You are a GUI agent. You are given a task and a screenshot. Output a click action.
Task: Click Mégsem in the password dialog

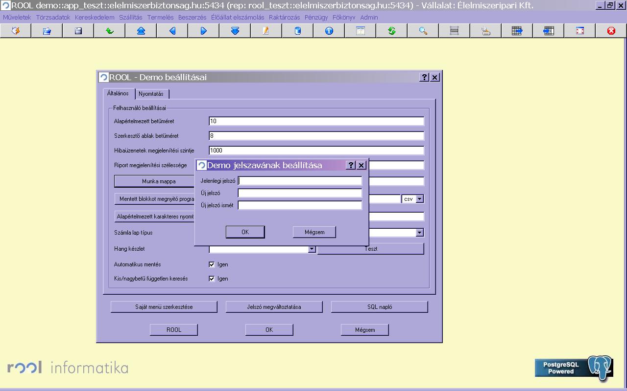314,232
